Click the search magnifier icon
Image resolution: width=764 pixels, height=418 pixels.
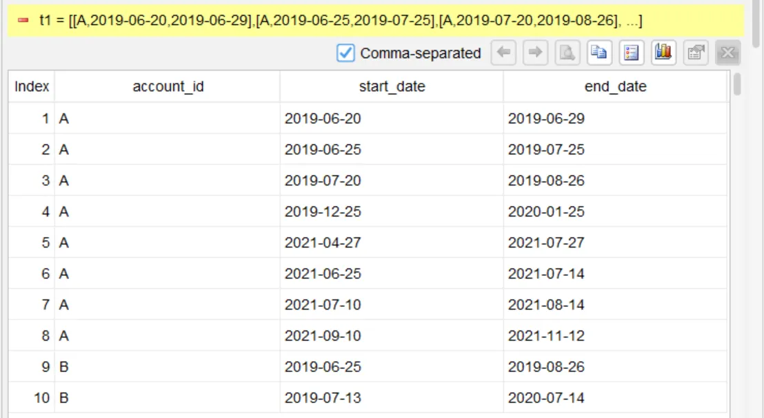567,52
